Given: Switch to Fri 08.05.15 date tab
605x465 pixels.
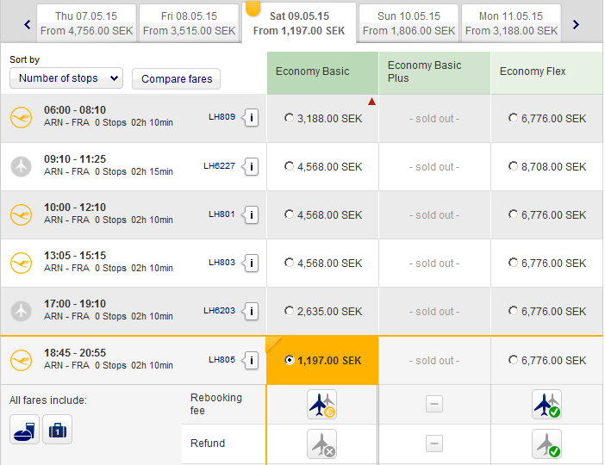Looking at the screenshot, I should tap(189, 23).
